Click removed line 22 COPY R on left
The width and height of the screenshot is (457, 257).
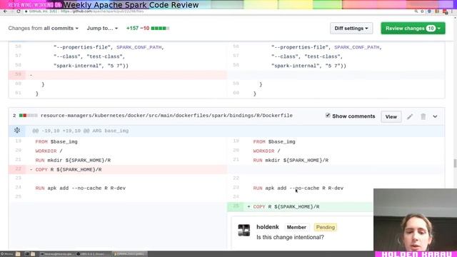click(117, 170)
